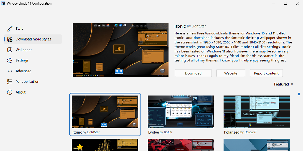Click the Advanced three-dots icon
Screen dimensions: 303x151
click(10, 71)
